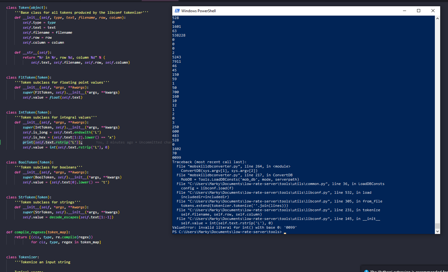
Task: Click the green modified-line marker in the editor gutter
Action: tap(1, 142)
